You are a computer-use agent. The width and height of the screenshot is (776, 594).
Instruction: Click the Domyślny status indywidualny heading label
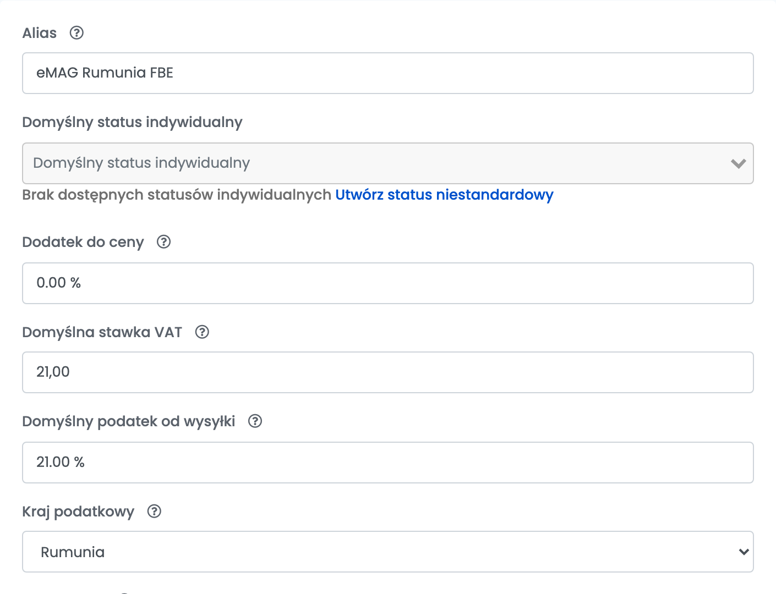132,122
